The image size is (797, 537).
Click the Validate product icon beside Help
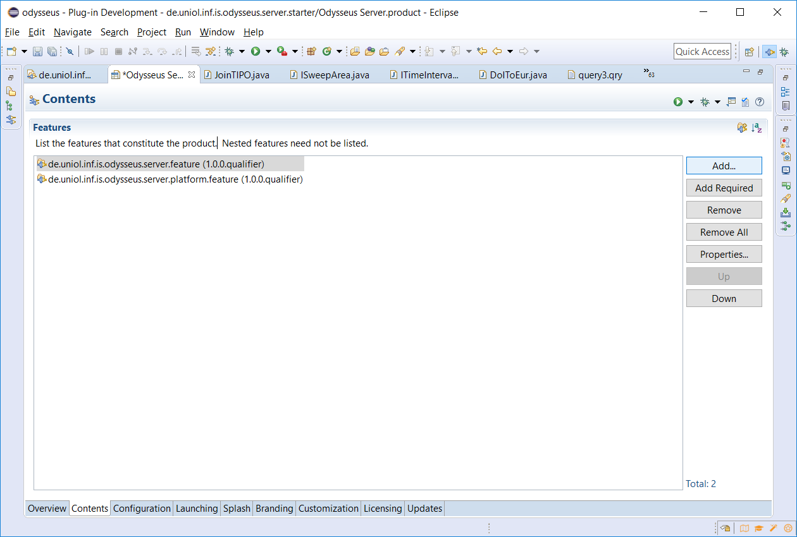(x=746, y=102)
